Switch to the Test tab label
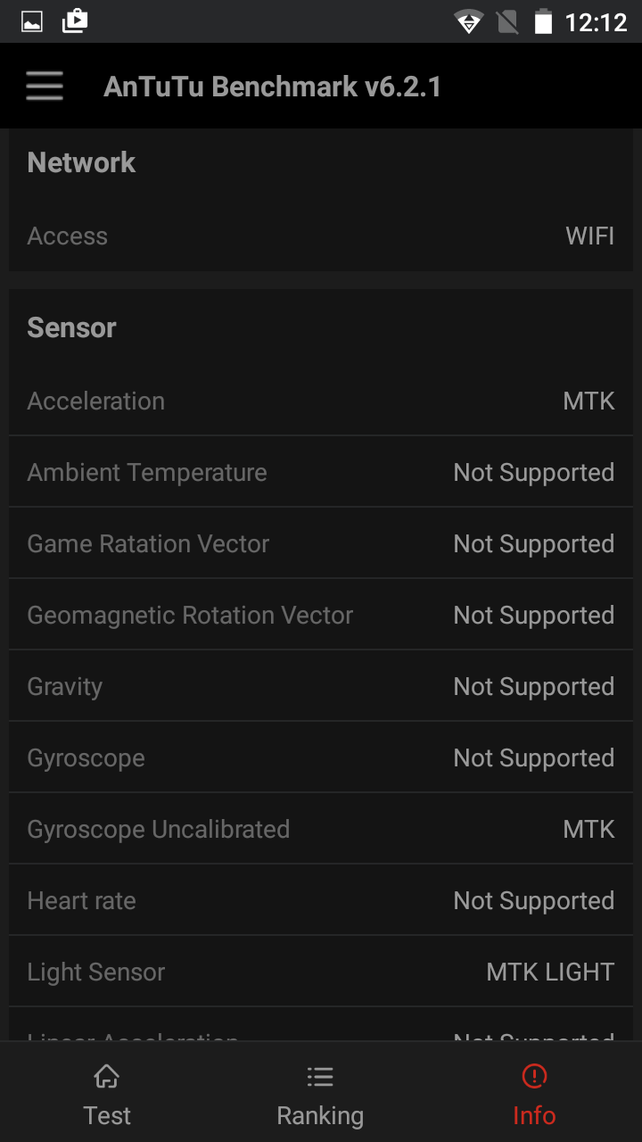The height and width of the screenshot is (1142, 642). click(107, 1115)
